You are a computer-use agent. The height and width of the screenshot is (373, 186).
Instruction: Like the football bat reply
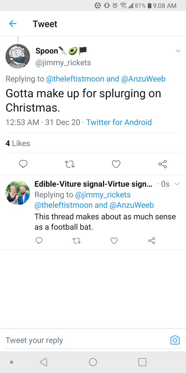tap(114, 241)
